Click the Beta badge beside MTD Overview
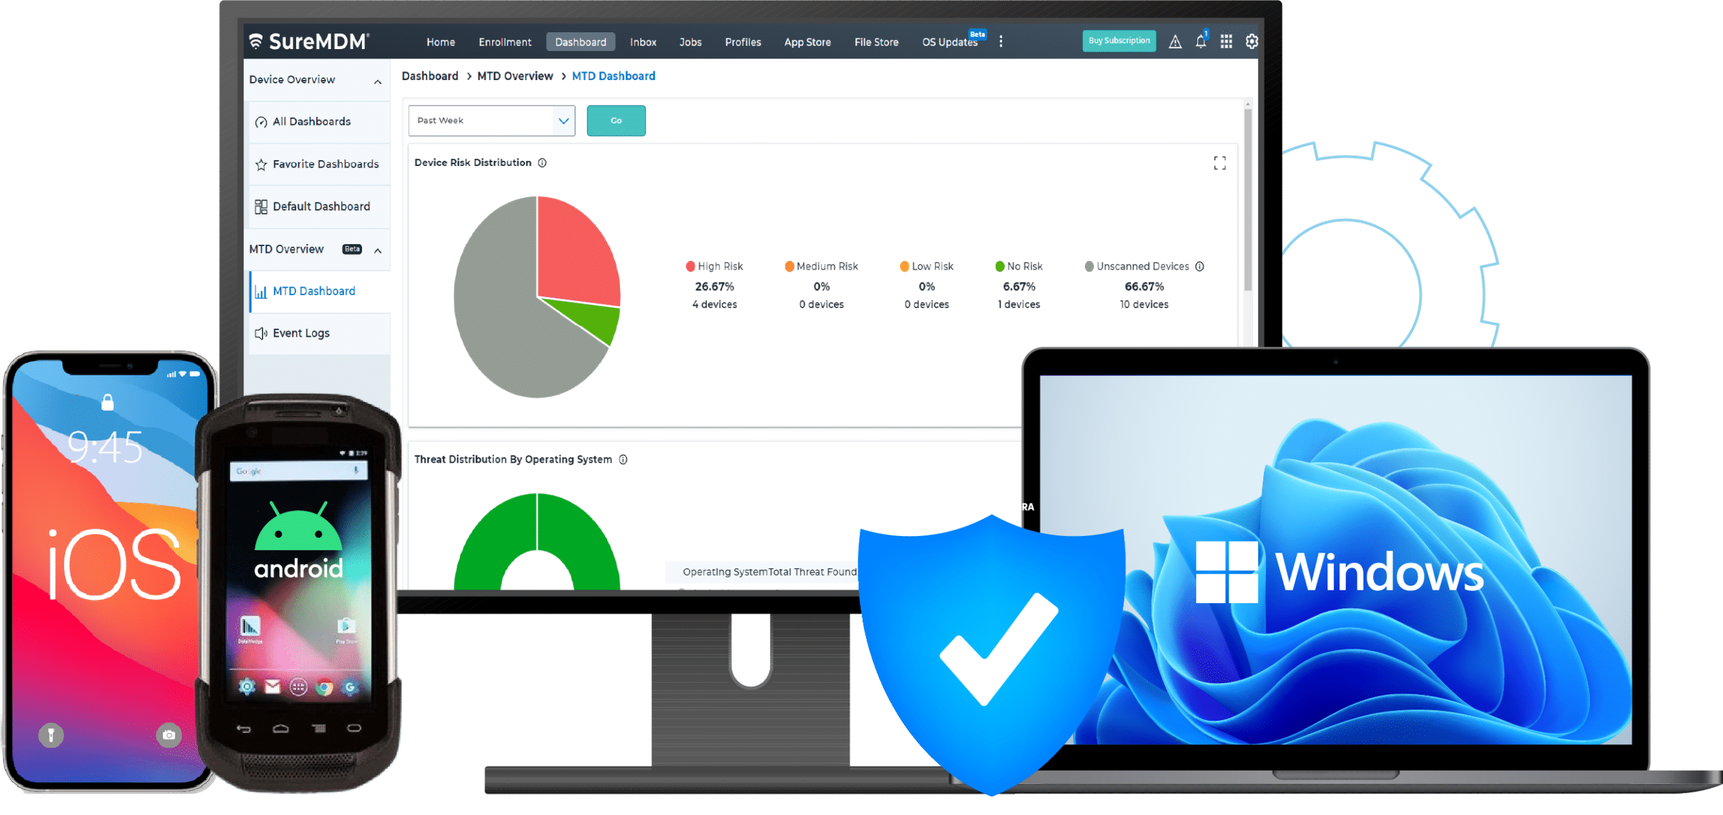 coord(352,249)
